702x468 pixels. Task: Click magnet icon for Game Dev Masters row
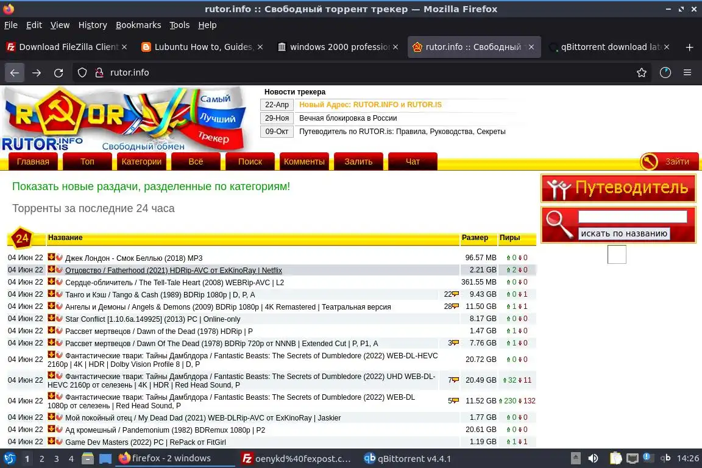click(x=60, y=441)
